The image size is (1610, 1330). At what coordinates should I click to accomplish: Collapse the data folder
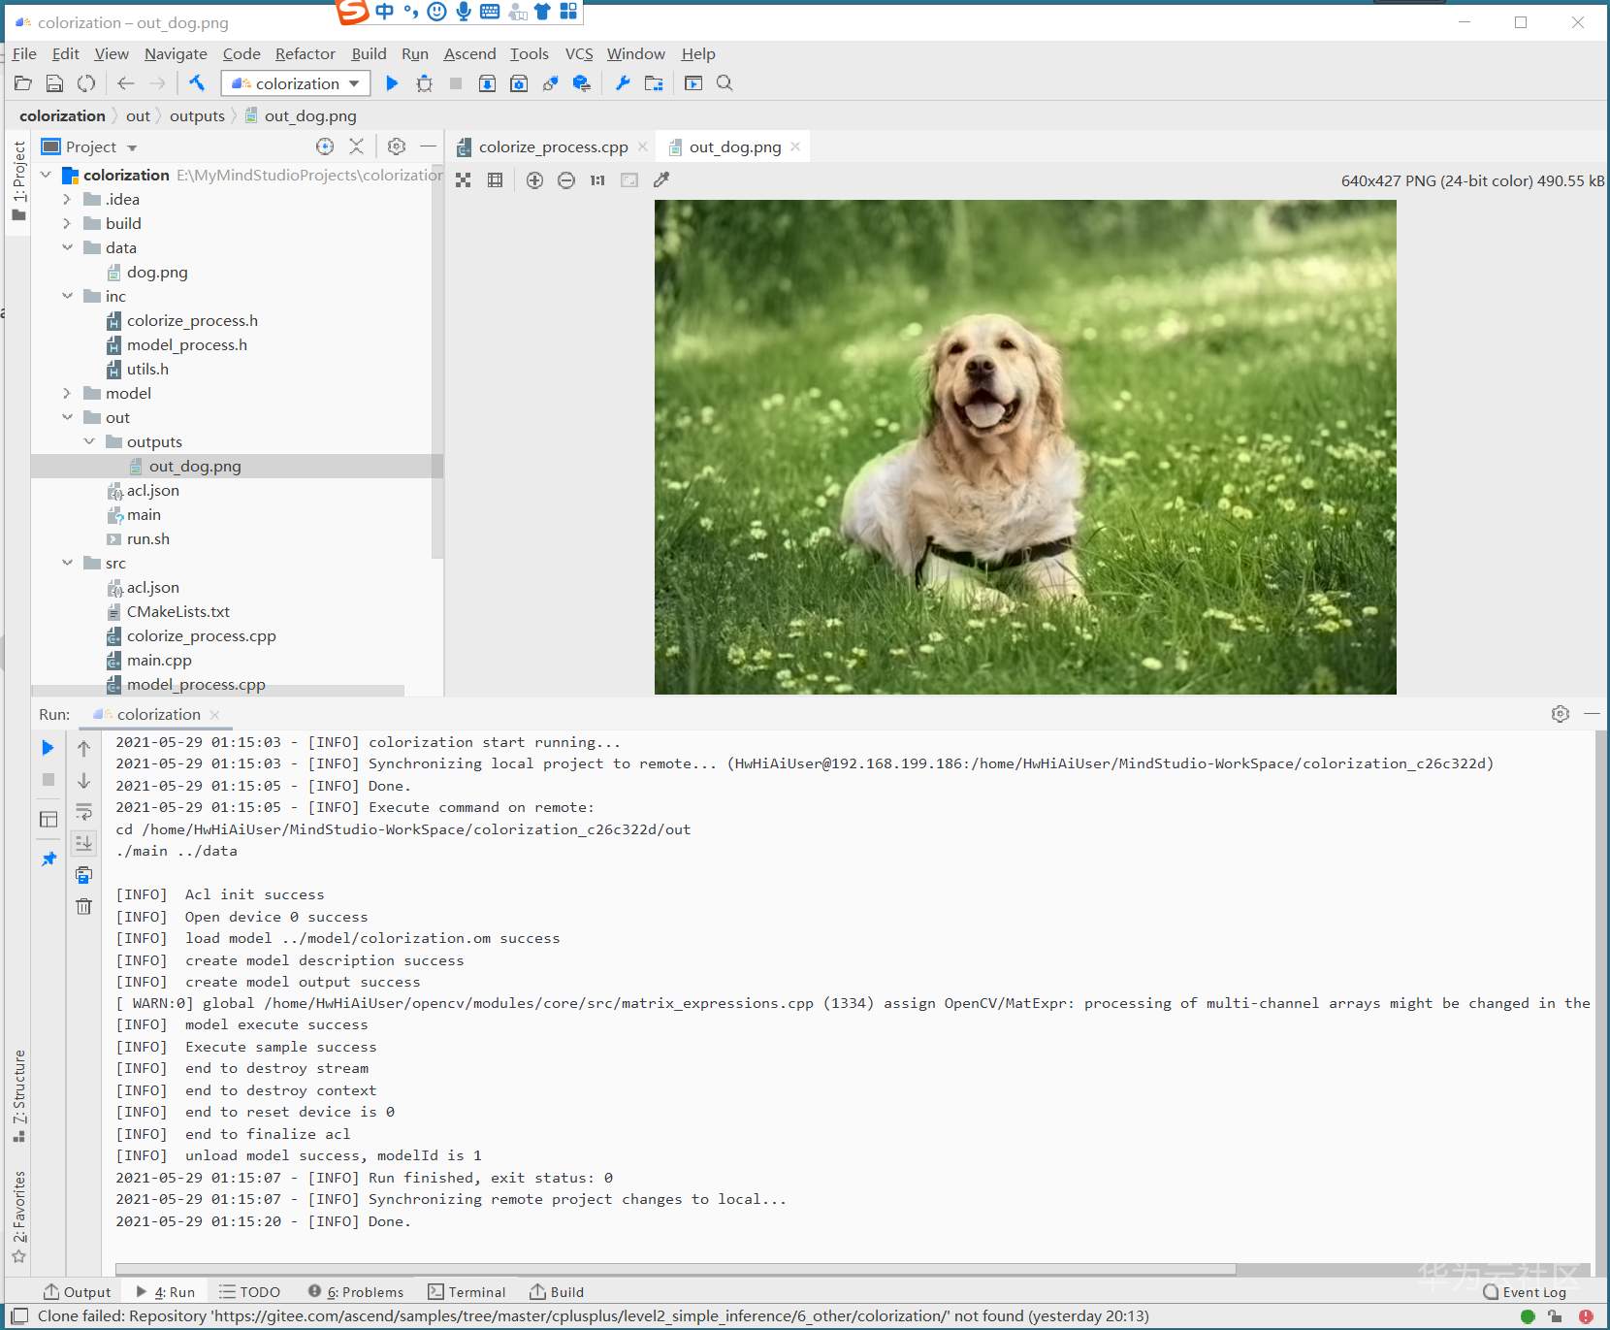click(67, 247)
